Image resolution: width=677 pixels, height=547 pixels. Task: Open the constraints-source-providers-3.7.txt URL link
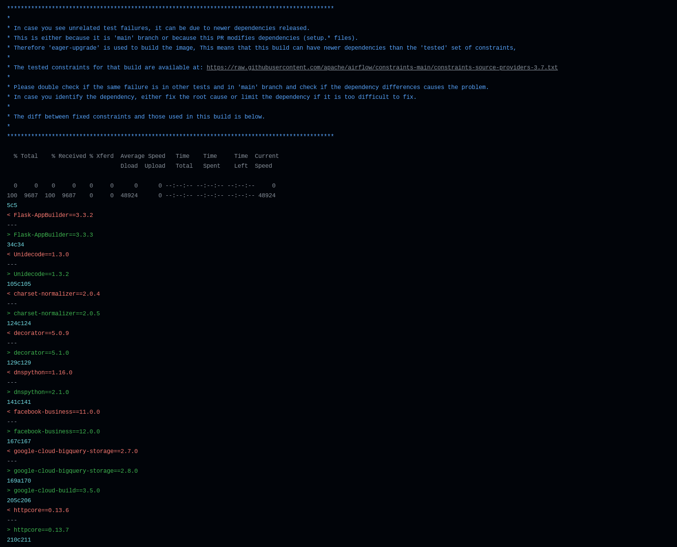click(x=382, y=68)
